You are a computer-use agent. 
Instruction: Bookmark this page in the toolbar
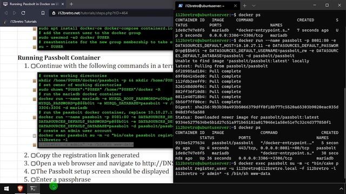[x=43, y=13]
